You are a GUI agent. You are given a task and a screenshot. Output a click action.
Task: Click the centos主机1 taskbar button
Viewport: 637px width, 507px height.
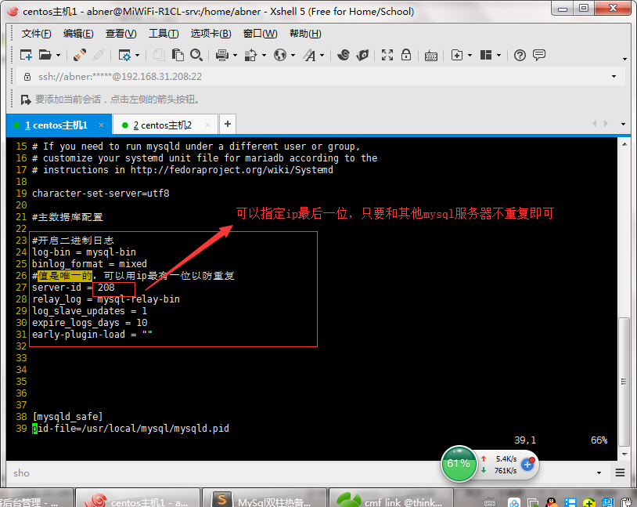tap(138, 498)
